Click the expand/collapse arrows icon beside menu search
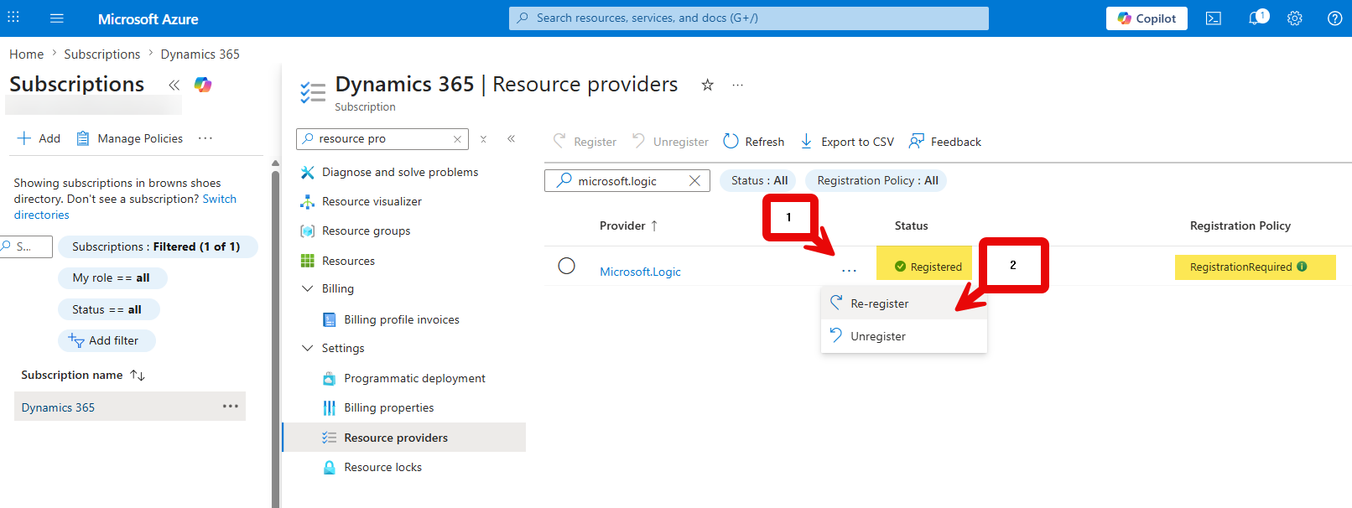Viewport: 1352px width, 508px height. (x=483, y=139)
